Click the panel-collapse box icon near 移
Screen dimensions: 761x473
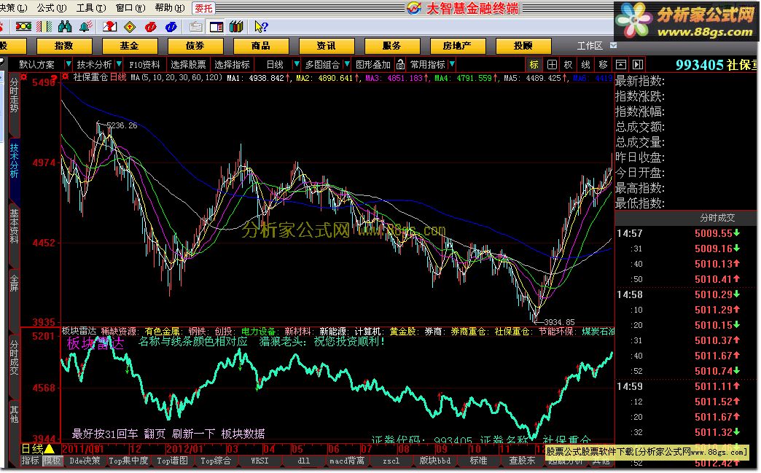click(x=621, y=65)
